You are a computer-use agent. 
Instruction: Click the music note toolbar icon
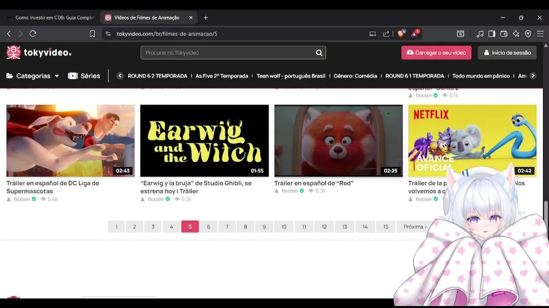(480, 34)
